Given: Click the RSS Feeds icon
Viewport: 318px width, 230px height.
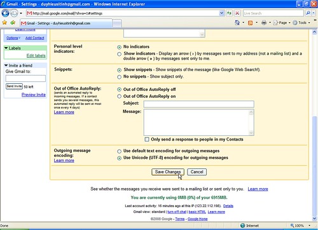Looking at the screenshot, I should [251, 23].
